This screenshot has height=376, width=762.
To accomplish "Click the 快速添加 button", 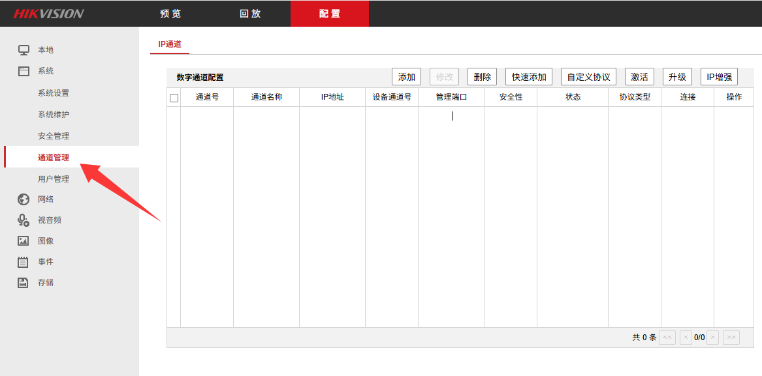I will pos(529,77).
